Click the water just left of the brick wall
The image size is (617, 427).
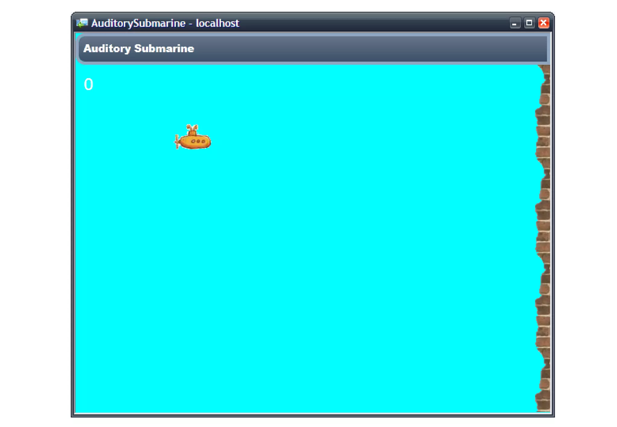pyautogui.click(x=524, y=238)
